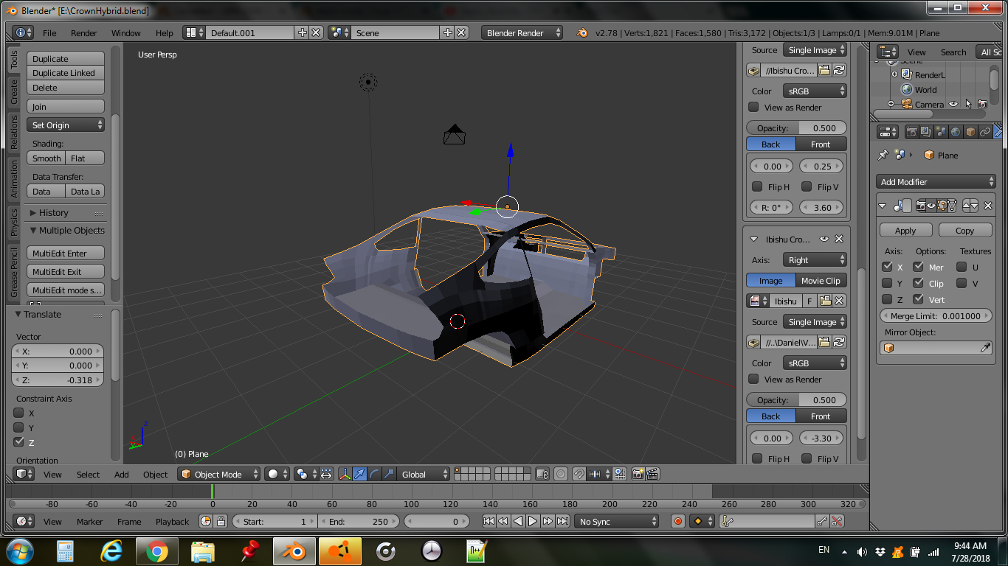Reload the //Ibishu Cro... background image
The width and height of the screenshot is (1008, 566).
[839, 71]
